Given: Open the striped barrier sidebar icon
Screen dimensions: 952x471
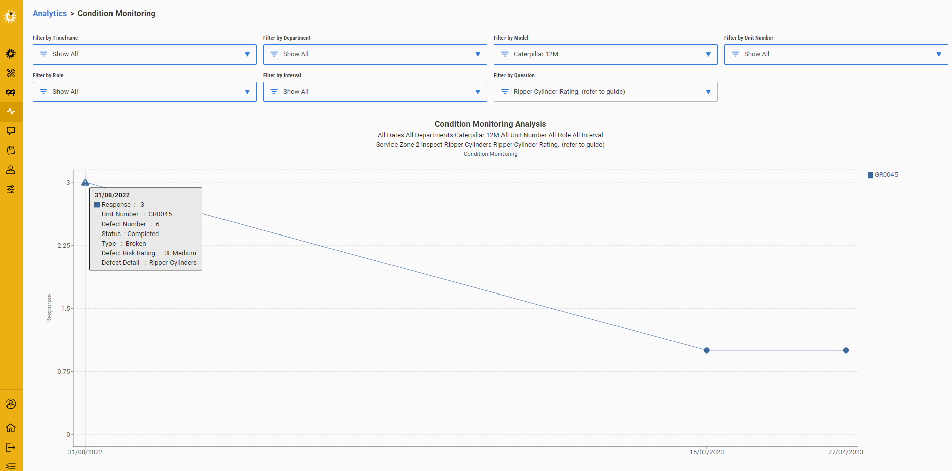Looking at the screenshot, I should coord(11,92).
